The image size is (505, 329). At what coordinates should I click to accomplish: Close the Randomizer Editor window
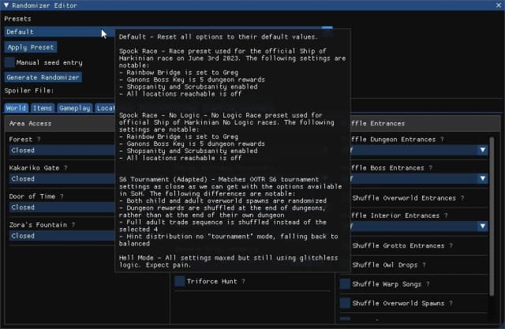pyautogui.click(x=499, y=6)
